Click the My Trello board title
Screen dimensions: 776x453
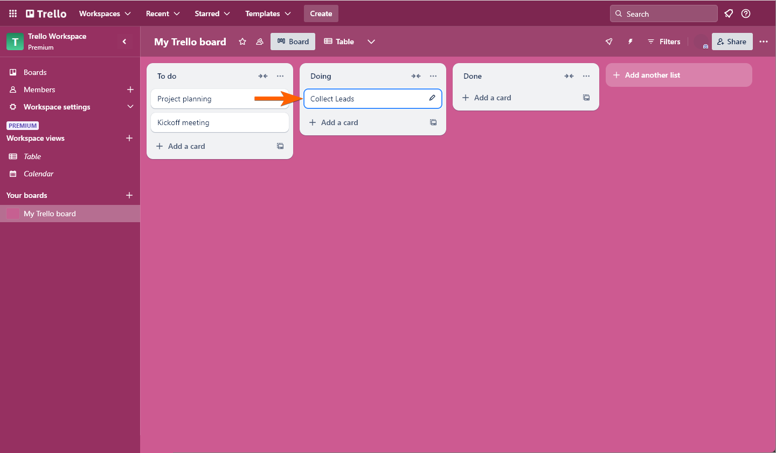point(190,42)
